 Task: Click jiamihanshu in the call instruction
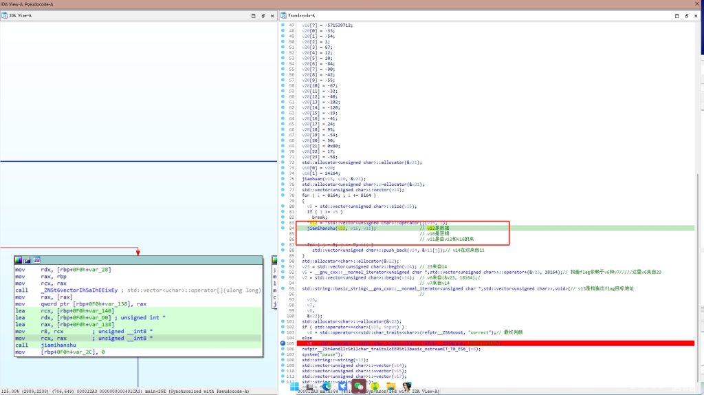[x=58, y=345]
